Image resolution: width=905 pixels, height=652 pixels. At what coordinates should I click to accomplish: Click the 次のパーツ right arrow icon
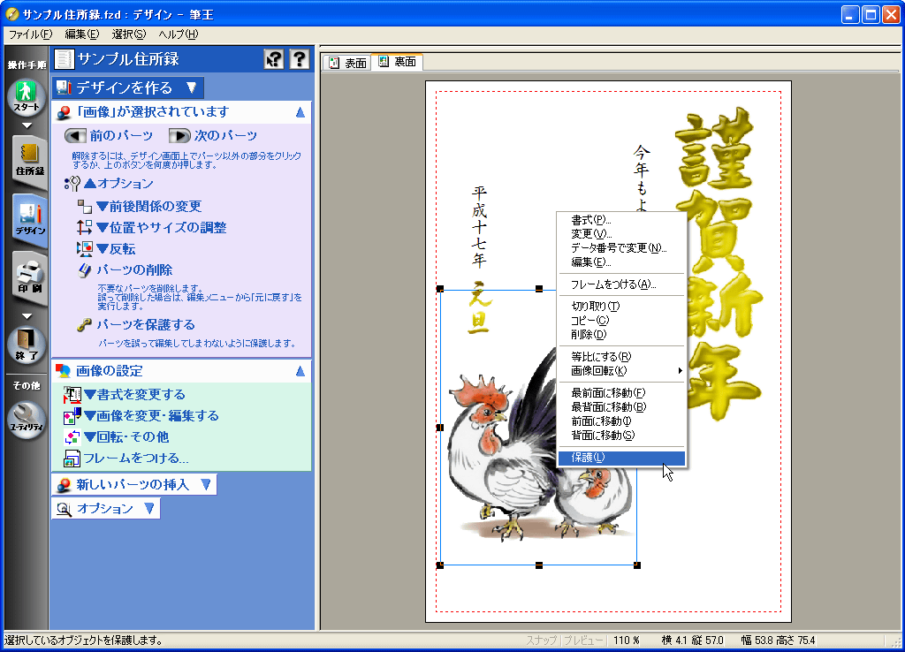[x=179, y=135]
